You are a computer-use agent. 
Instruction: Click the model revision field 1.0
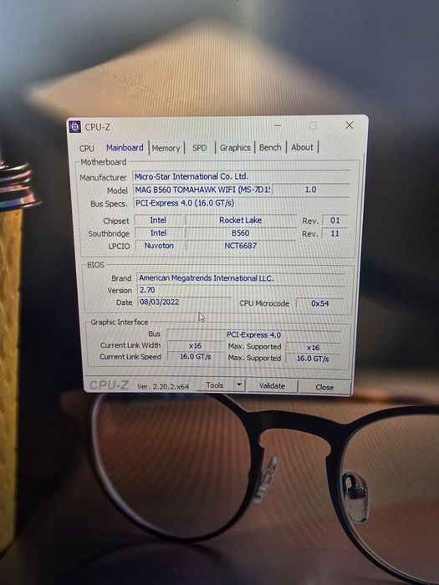pos(310,190)
